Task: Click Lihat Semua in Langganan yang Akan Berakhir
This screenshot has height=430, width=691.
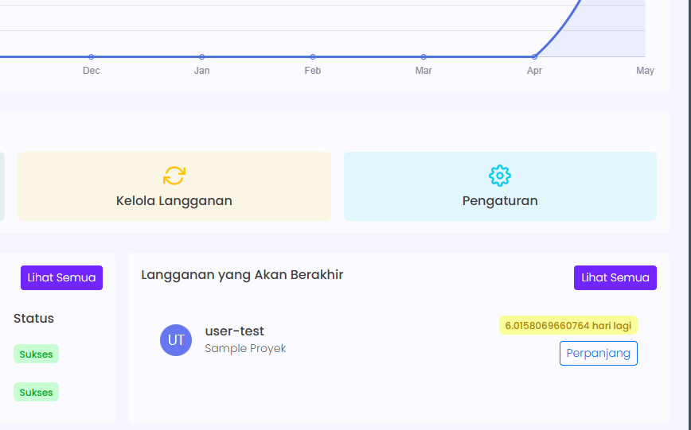Action: (615, 277)
